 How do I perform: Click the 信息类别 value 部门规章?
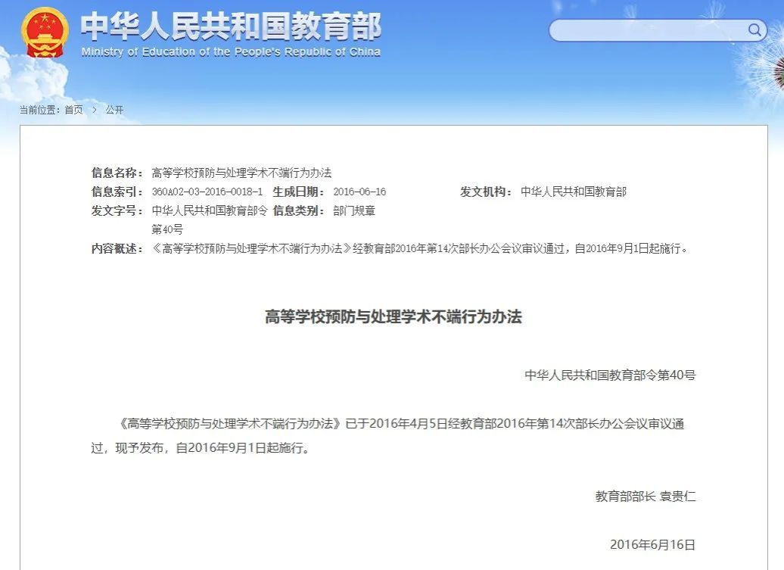click(354, 210)
